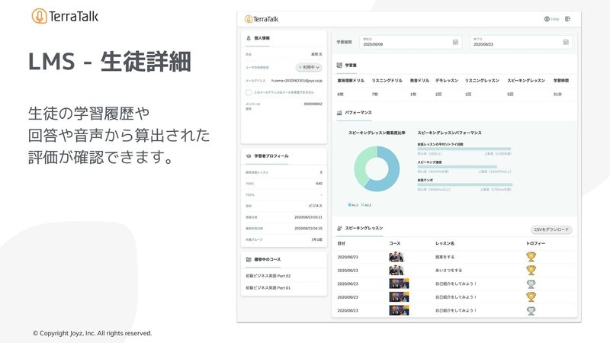The height and width of the screenshot is (343, 610).
Task: Select the 学習量 section tab
Action: coord(347,66)
